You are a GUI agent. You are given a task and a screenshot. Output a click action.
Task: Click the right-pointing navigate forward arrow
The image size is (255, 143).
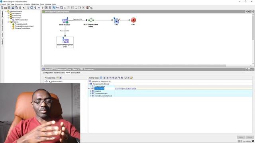(43, 8)
